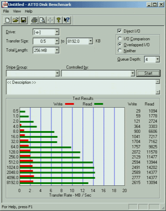
Task: Expand the Controlled by dropdown
Action: click(x=133, y=73)
